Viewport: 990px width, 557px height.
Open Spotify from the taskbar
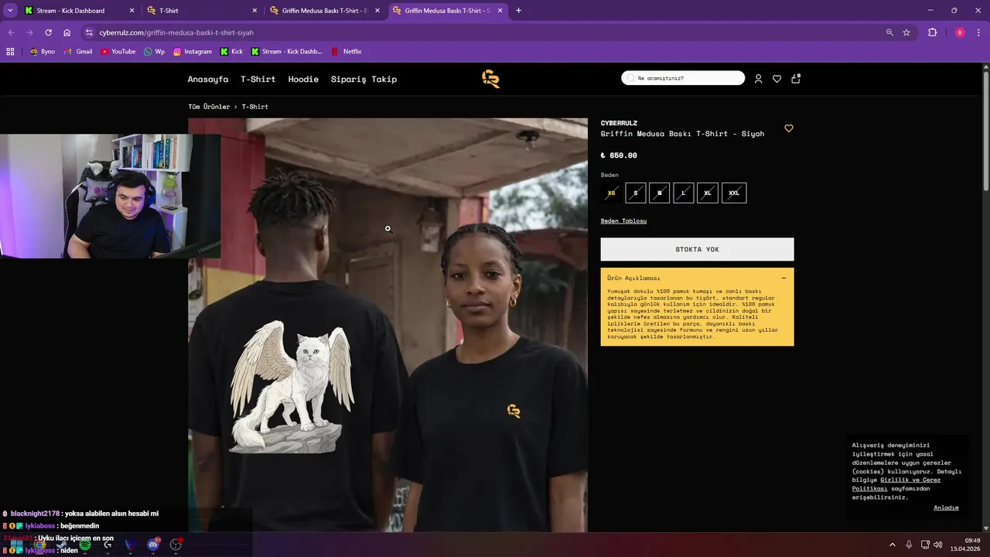[85, 545]
